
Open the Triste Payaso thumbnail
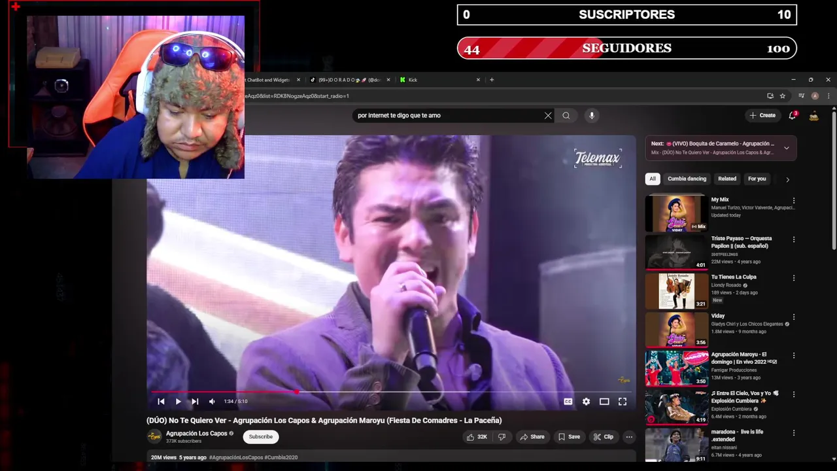click(677, 252)
